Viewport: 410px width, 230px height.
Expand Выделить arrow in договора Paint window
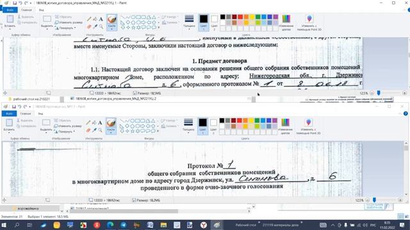47,29
